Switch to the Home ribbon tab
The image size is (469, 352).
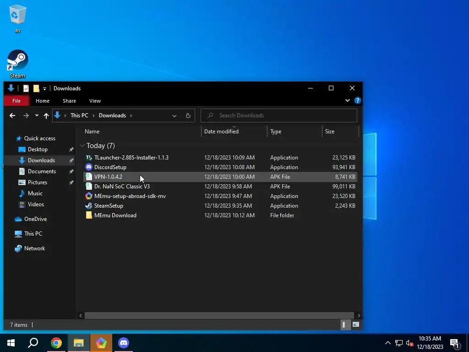(x=43, y=101)
